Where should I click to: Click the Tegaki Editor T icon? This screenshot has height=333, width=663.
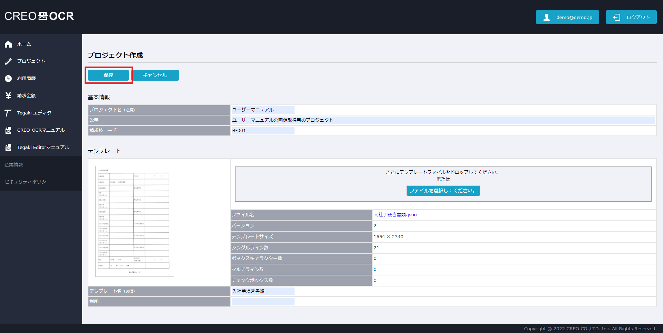[8, 113]
